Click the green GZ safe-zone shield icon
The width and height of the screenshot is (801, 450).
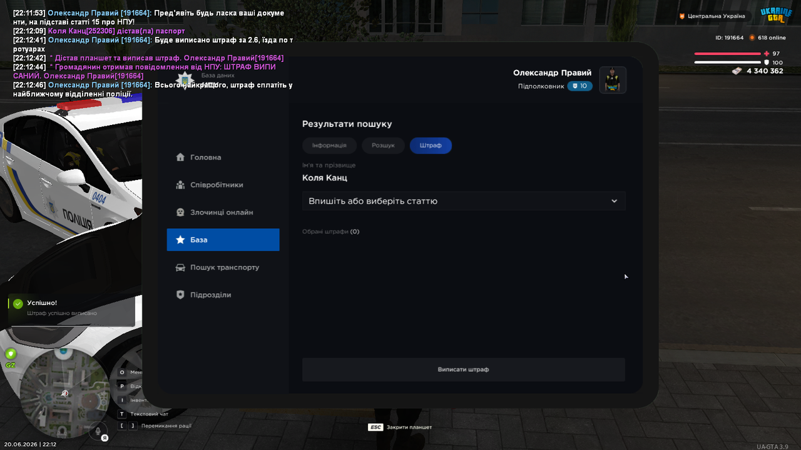coord(11,354)
